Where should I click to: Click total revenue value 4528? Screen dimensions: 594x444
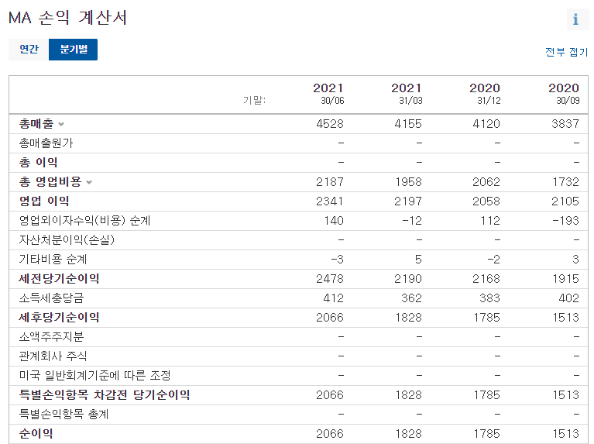click(330, 124)
